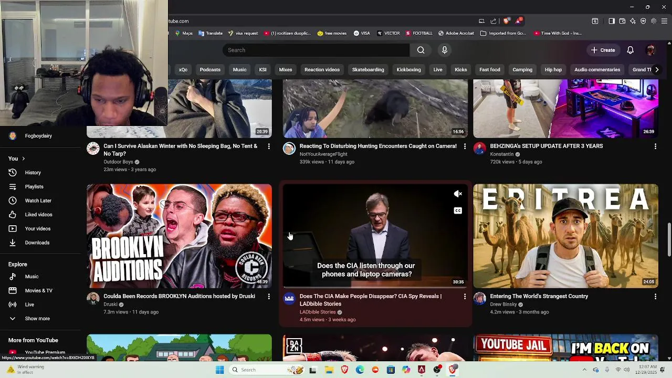Select the Mixes filter chip
The width and height of the screenshot is (672, 378).
point(286,70)
